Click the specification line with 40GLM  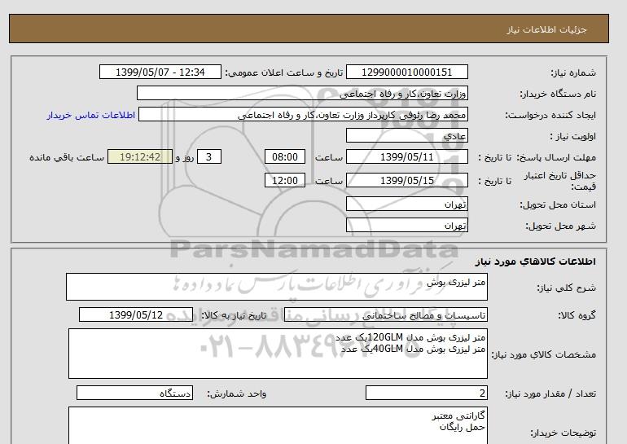click(x=414, y=349)
